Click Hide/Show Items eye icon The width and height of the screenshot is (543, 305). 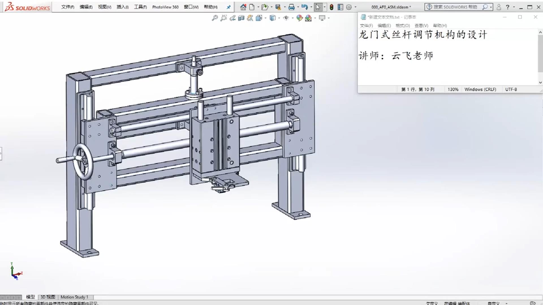(x=286, y=18)
